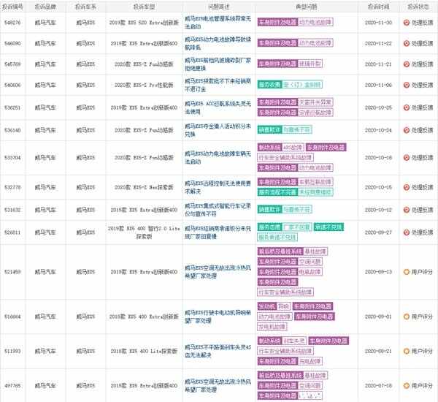Screen dimensions: 438x402
Task: Open complaint about brake failure on uneven roads
Action: [218, 351]
